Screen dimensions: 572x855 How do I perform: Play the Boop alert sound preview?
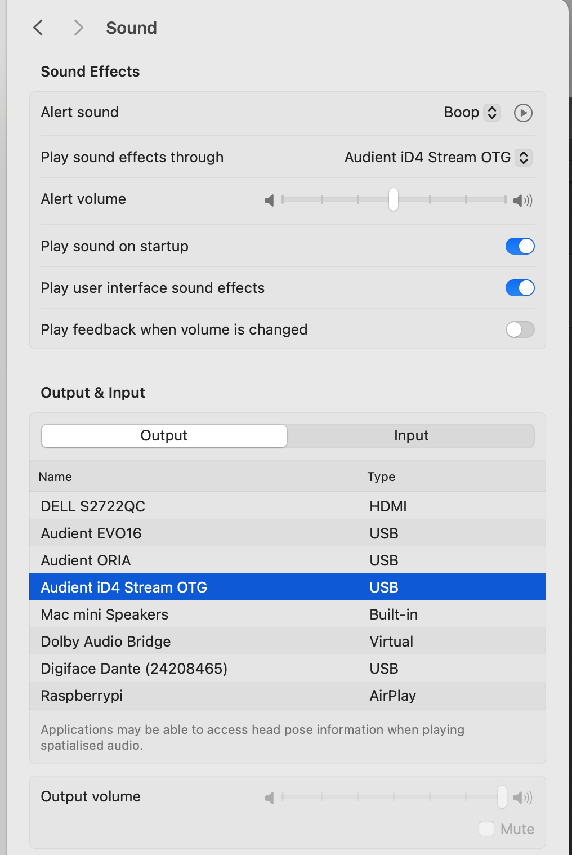tap(523, 113)
